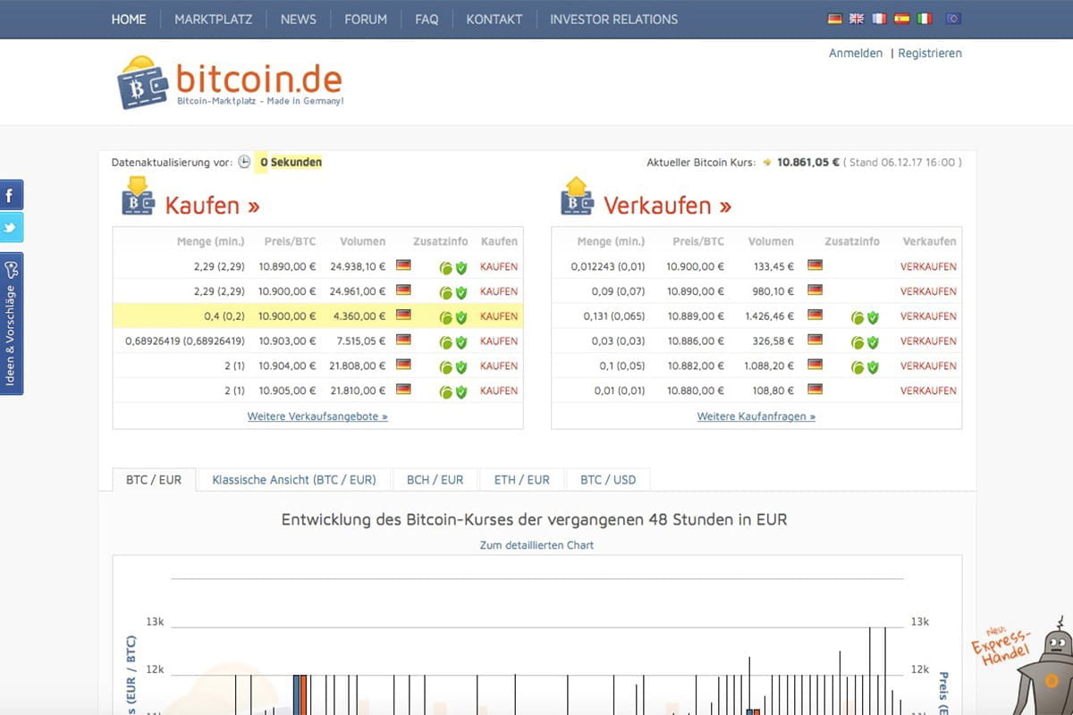The height and width of the screenshot is (715, 1073).
Task: Pick the Italian flag language icon
Action: point(925,18)
